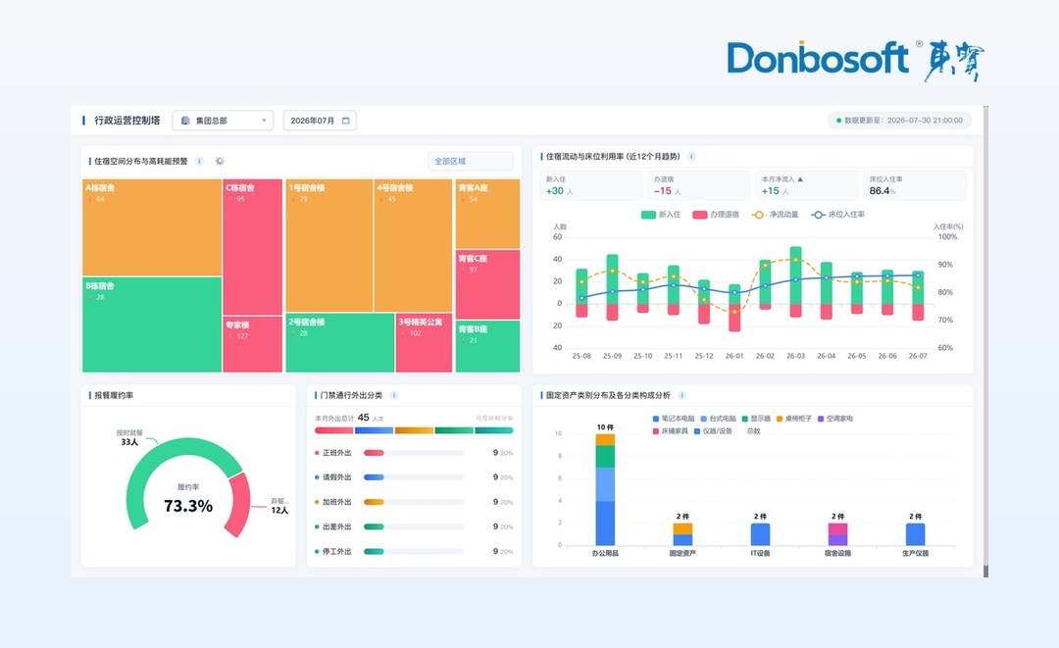Click the 25-09 green bar in trend chart

click(613, 278)
